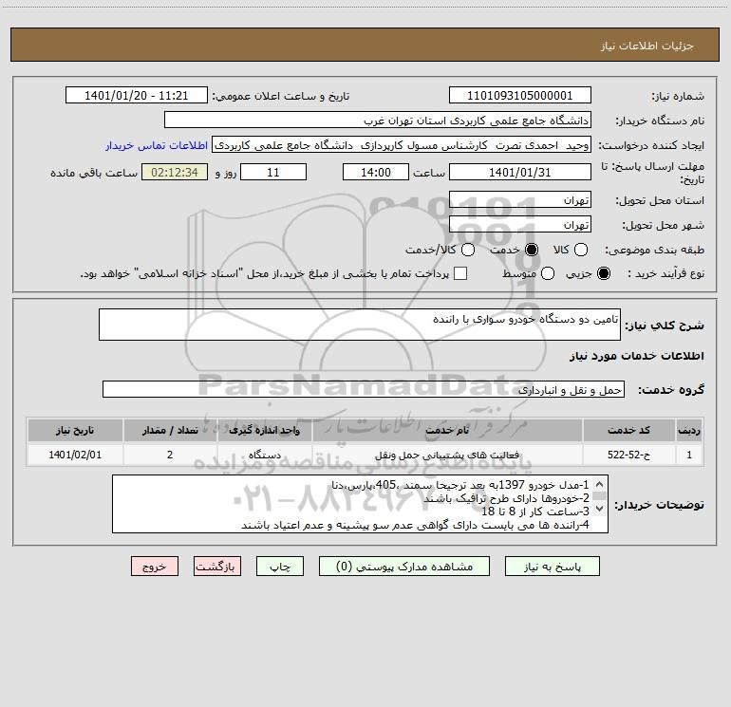Click the days remaining field showing 11
Viewport: 731px width, 707px height.
(273, 172)
